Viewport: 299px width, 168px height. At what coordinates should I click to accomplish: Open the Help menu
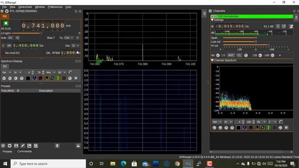68,7
